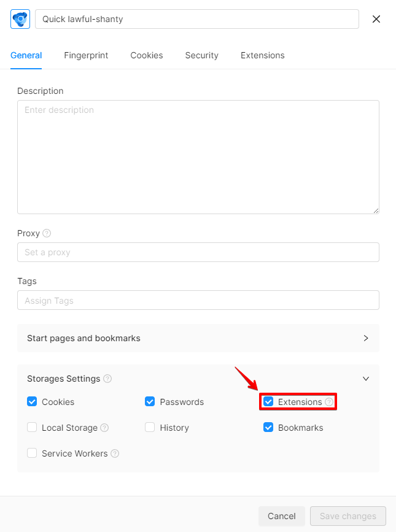Image resolution: width=396 pixels, height=532 pixels.
Task: Open the Set a proxy dropdown
Action: click(198, 252)
